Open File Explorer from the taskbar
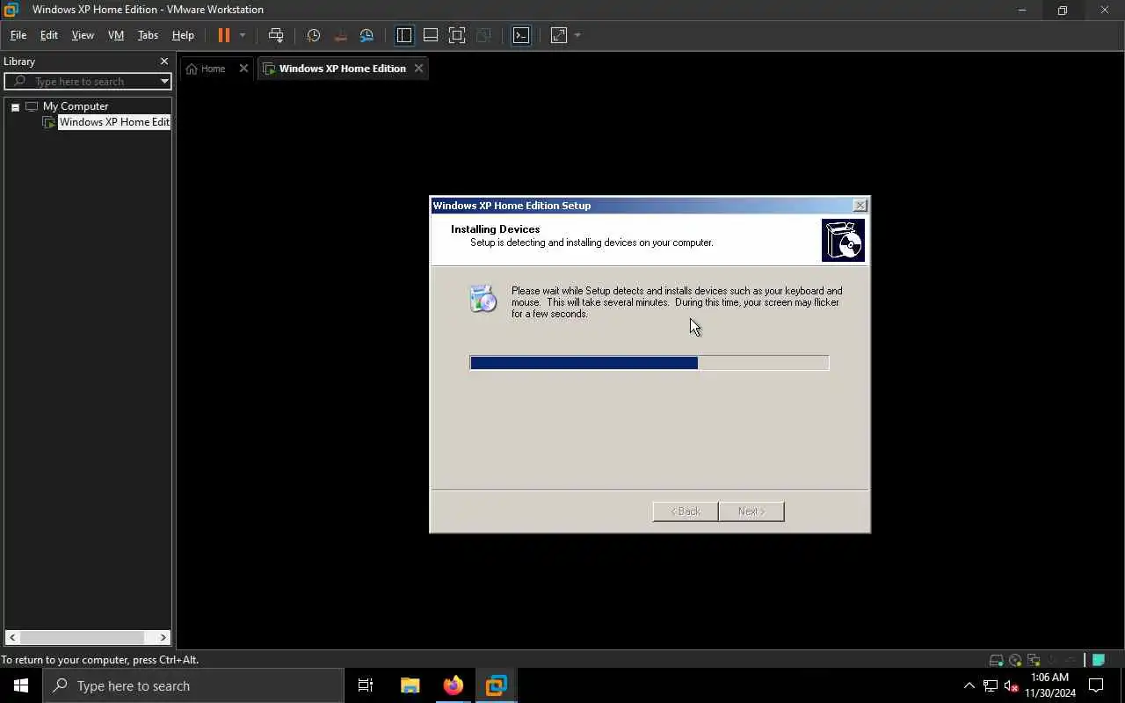Image resolution: width=1125 pixels, height=703 pixels. point(410,685)
